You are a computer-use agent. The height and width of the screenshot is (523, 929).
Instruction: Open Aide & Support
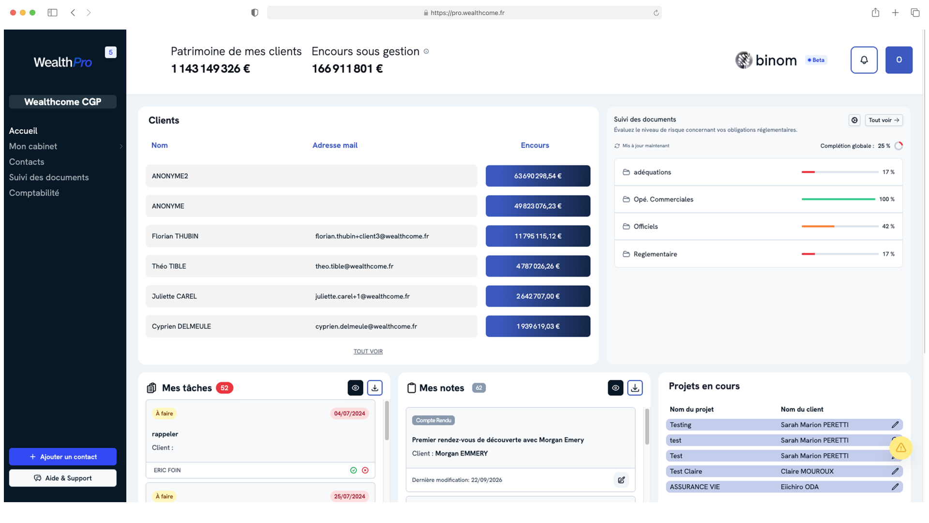coord(63,478)
